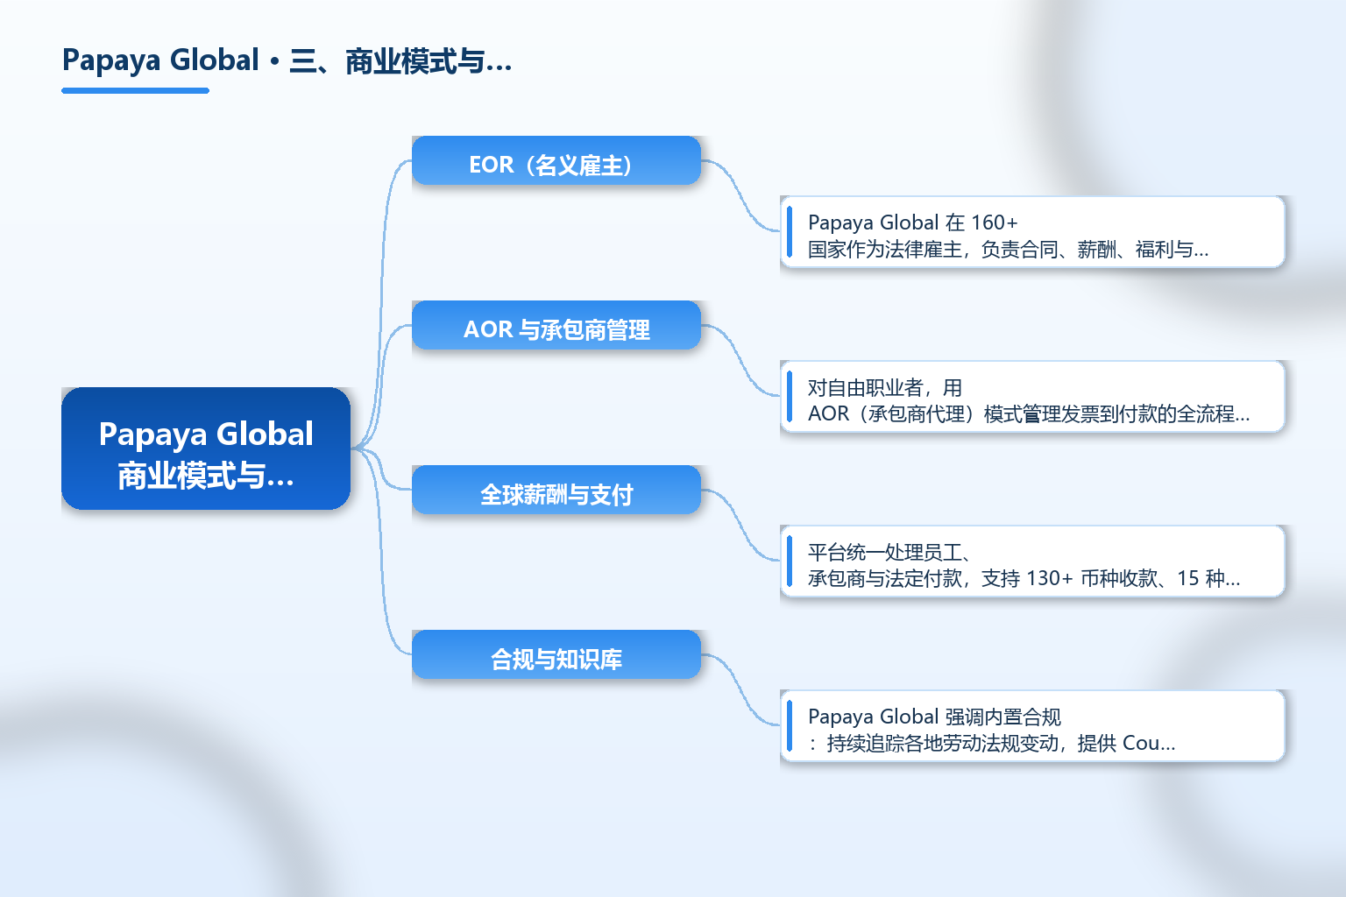Select the note starting 对自由职业者,用
This screenshot has width=1346, height=897.
1032,397
